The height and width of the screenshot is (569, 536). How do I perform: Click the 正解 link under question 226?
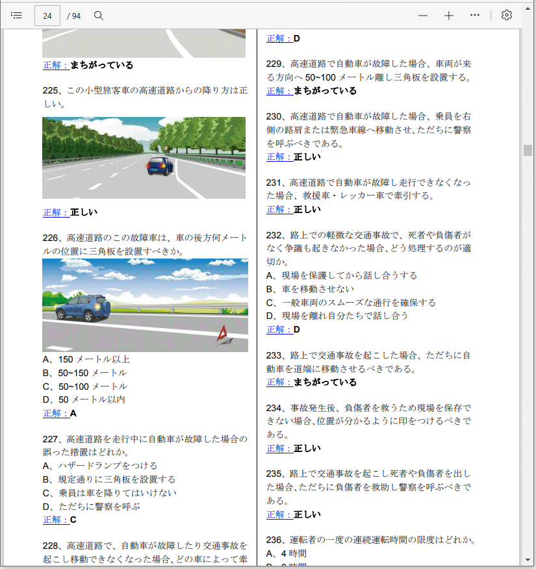point(56,413)
